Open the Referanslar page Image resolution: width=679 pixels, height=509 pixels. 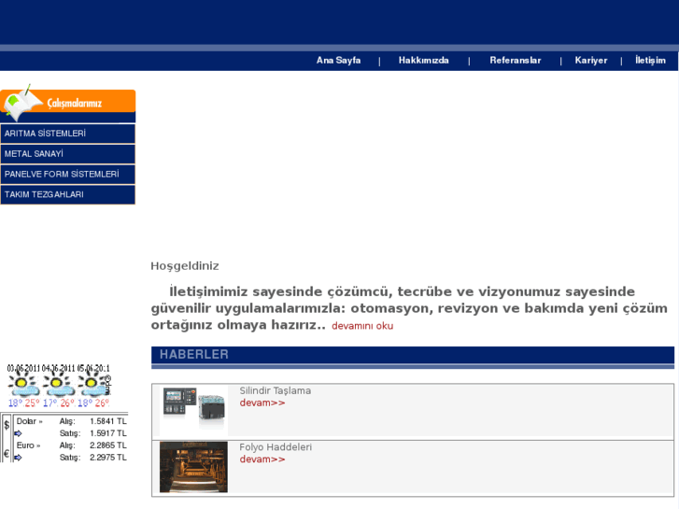click(516, 60)
